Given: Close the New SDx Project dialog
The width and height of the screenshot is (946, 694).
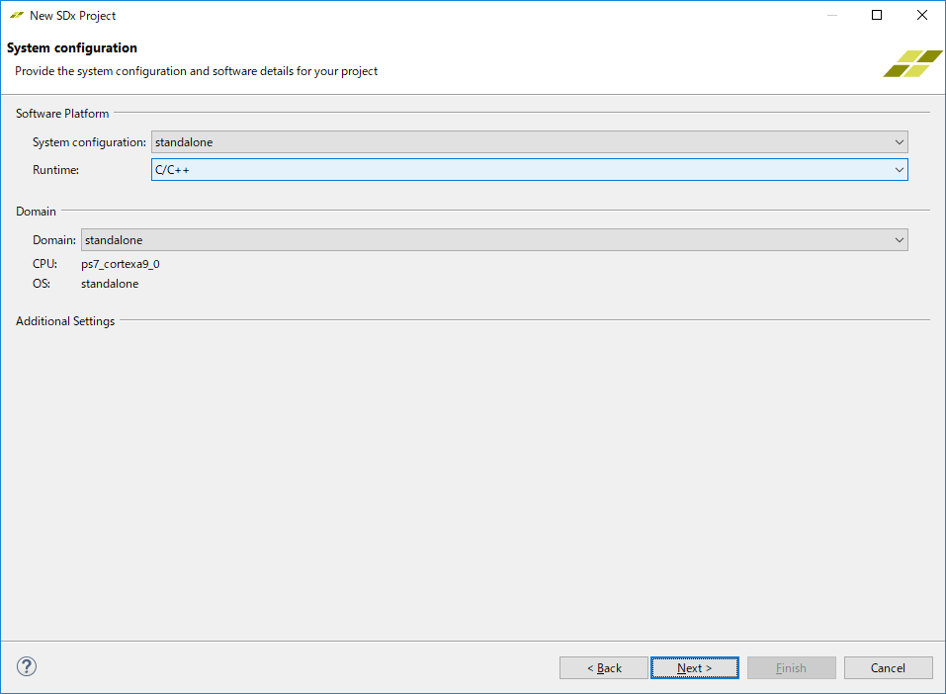Looking at the screenshot, I should [921, 16].
